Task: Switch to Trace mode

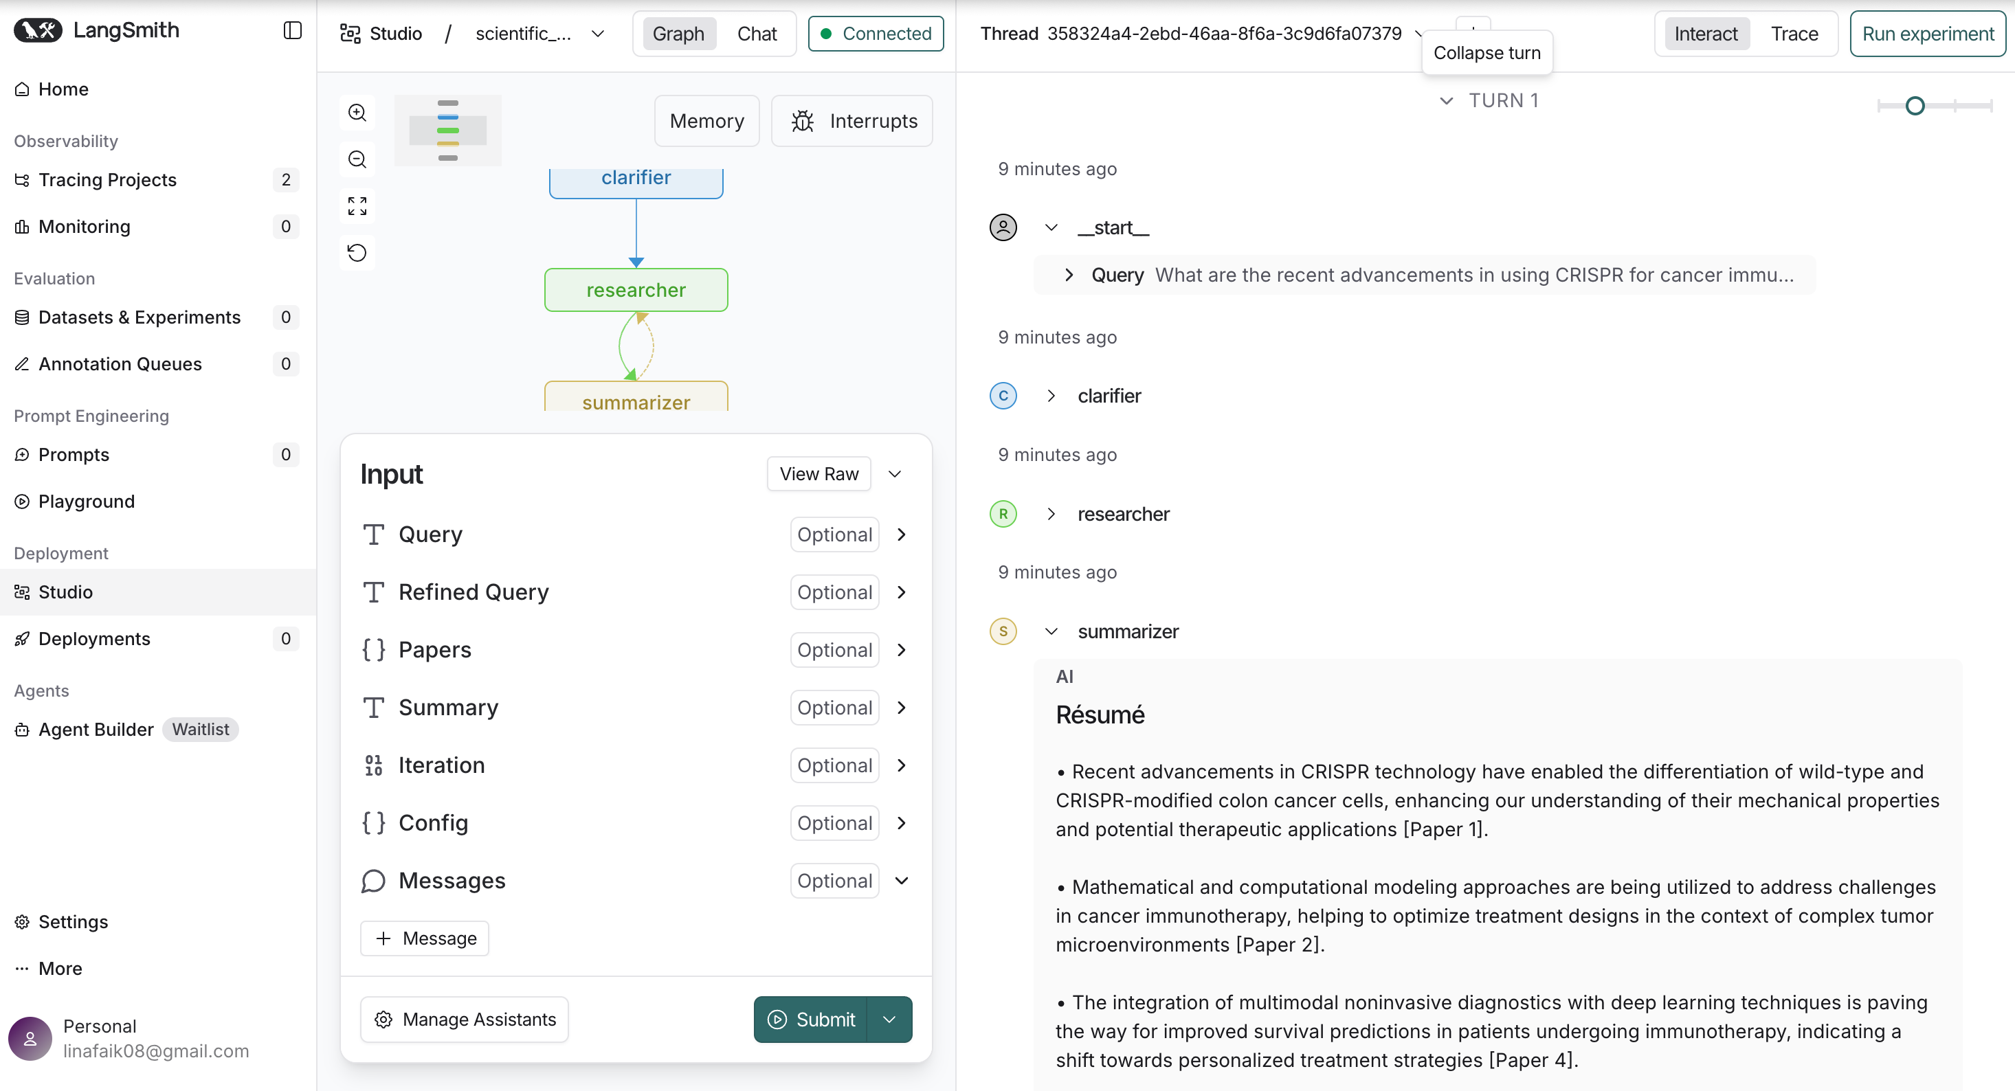Action: point(1794,34)
